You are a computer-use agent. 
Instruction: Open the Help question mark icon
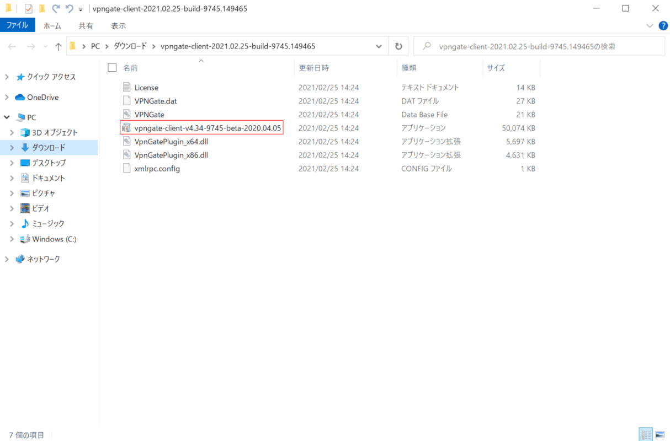click(663, 25)
